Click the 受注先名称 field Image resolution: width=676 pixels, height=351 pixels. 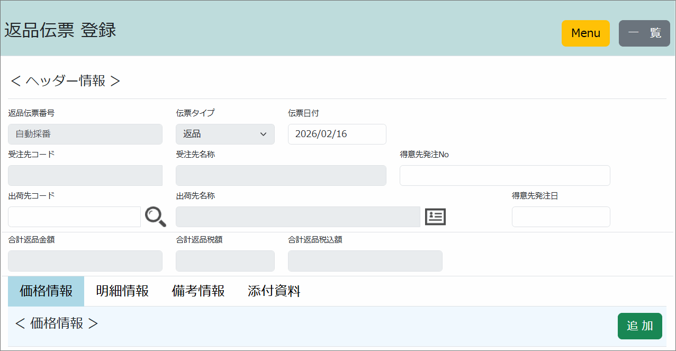pyautogui.click(x=281, y=175)
